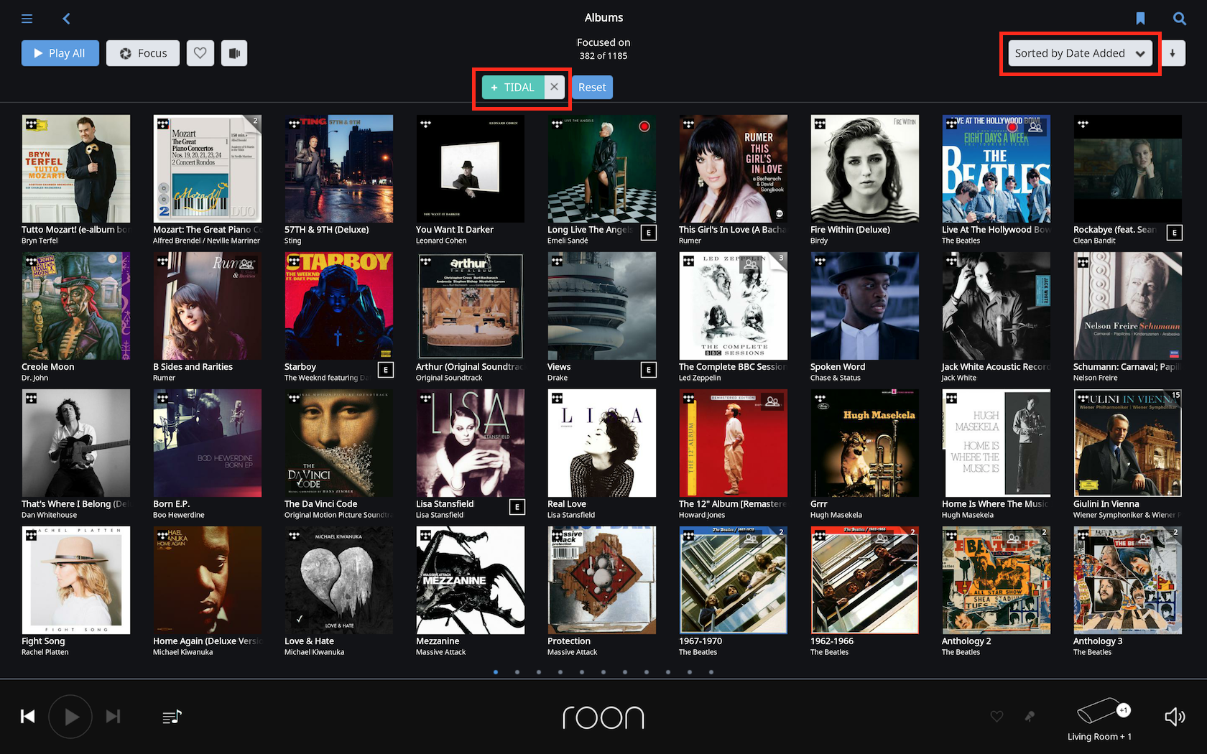Open the Anthology 3 album title
Viewport: 1207px width, 754px height.
[x=1098, y=641]
